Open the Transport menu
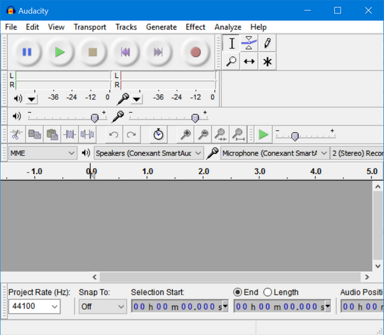 click(x=90, y=27)
